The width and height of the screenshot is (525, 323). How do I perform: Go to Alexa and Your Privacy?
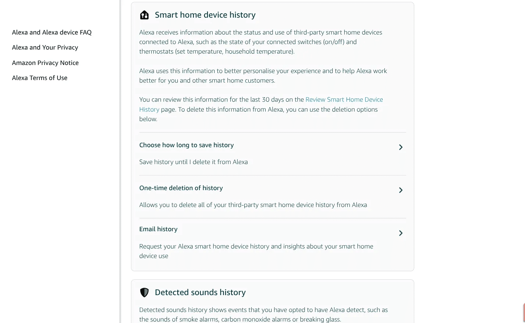point(45,47)
